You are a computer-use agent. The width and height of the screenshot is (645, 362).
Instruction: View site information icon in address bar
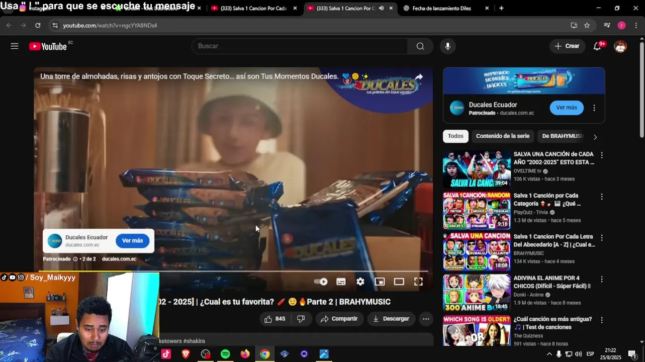click(x=55, y=25)
